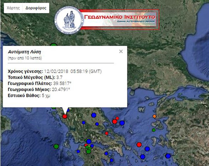209x166 pixels.
Task: Click the large red marker in the southern Aegean
Action: 139,144
